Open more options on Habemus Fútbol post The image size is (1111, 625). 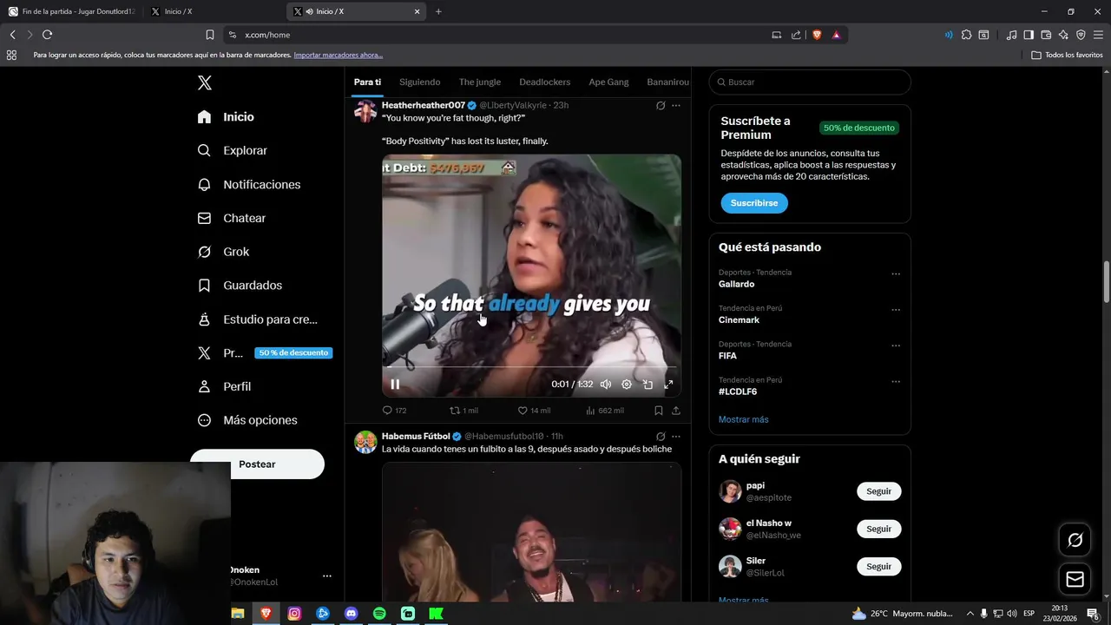click(x=676, y=437)
